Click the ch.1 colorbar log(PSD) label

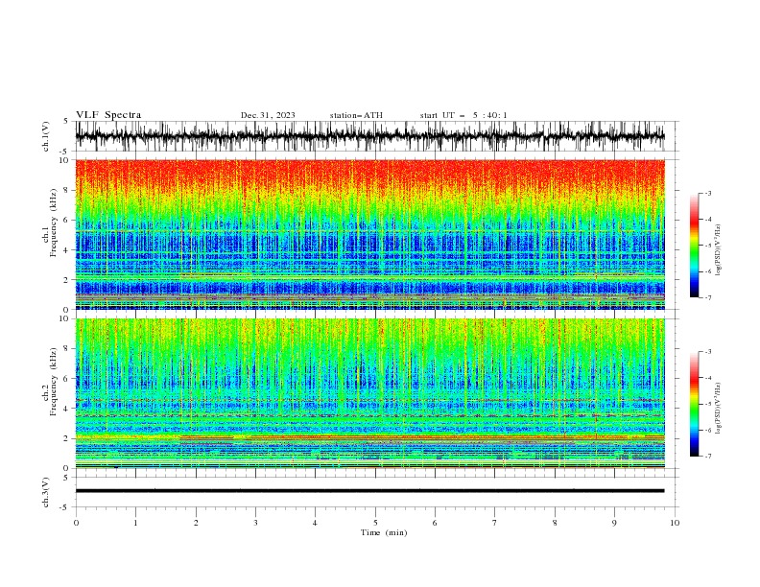pyautogui.click(x=718, y=250)
